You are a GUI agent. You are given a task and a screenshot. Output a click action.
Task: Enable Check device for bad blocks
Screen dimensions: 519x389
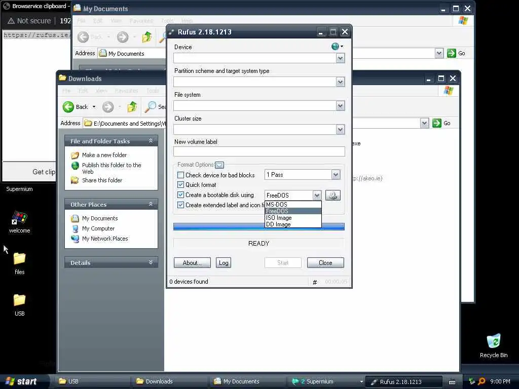pos(181,175)
